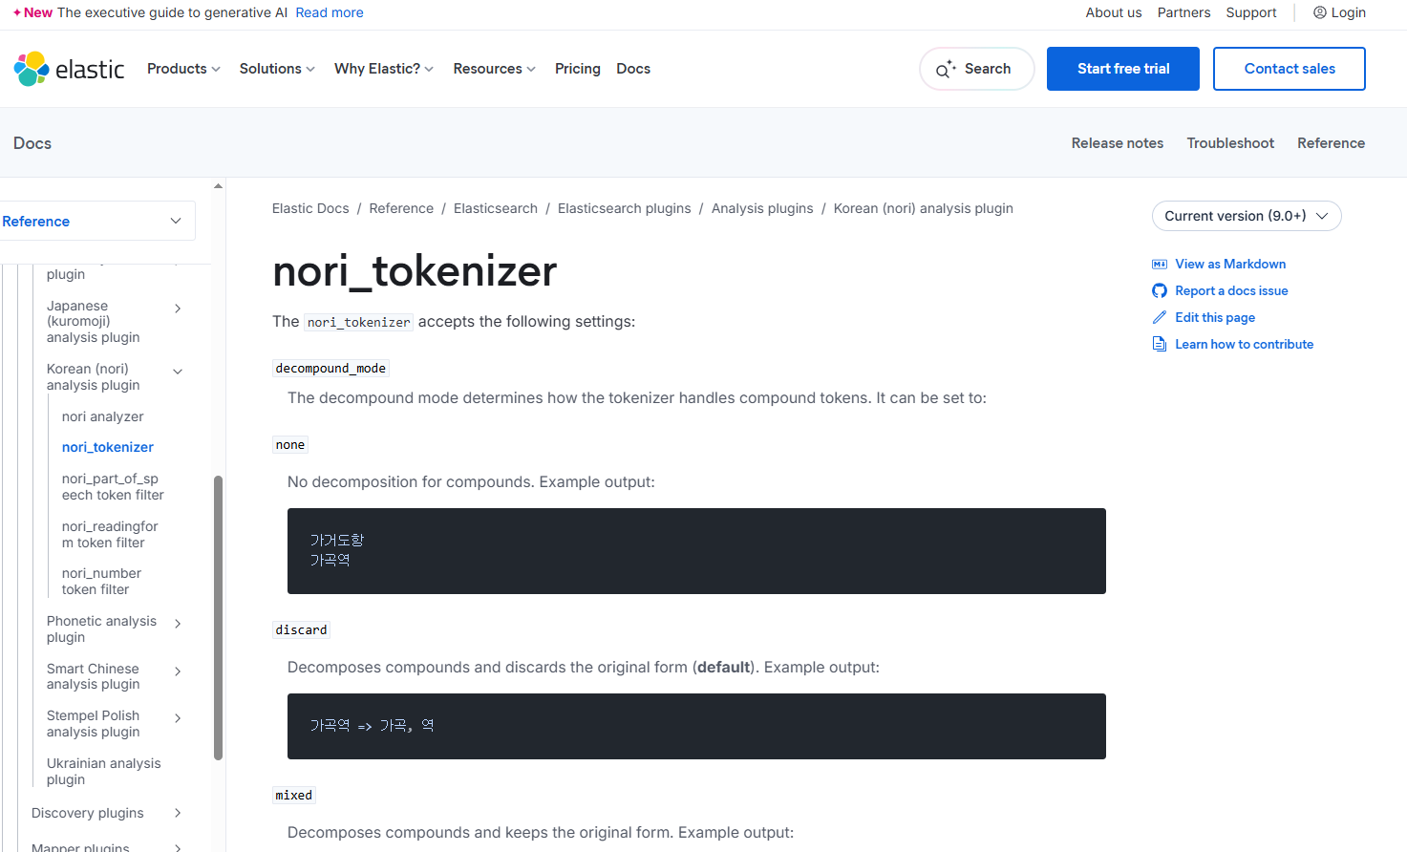Viewport: 1407px width, 852px height.
Task: Select nori_number token filter
Action: pos(101,582)
